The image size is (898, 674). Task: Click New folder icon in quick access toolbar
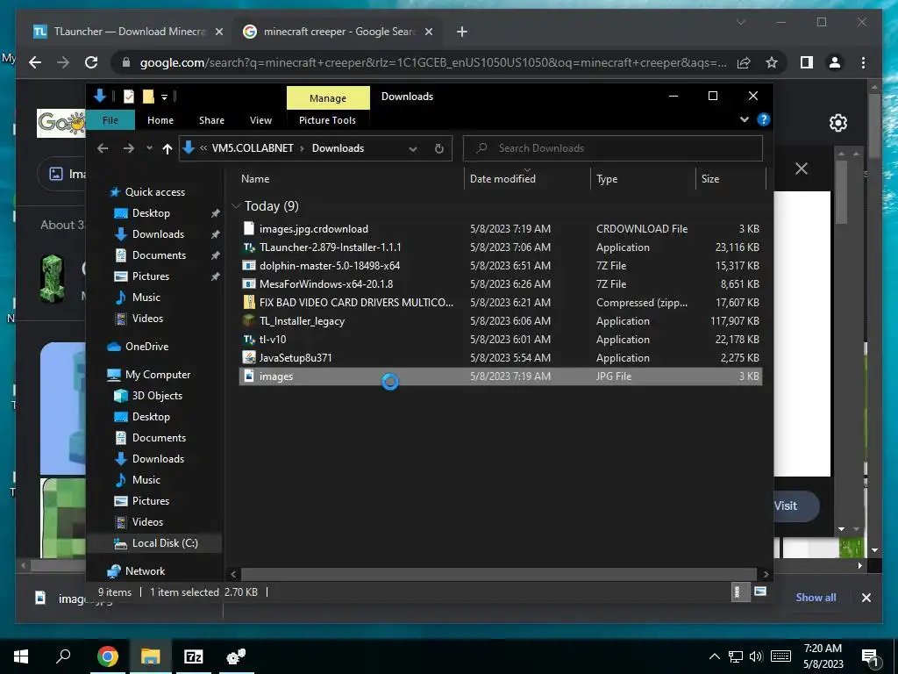click(x=148, y=97)
